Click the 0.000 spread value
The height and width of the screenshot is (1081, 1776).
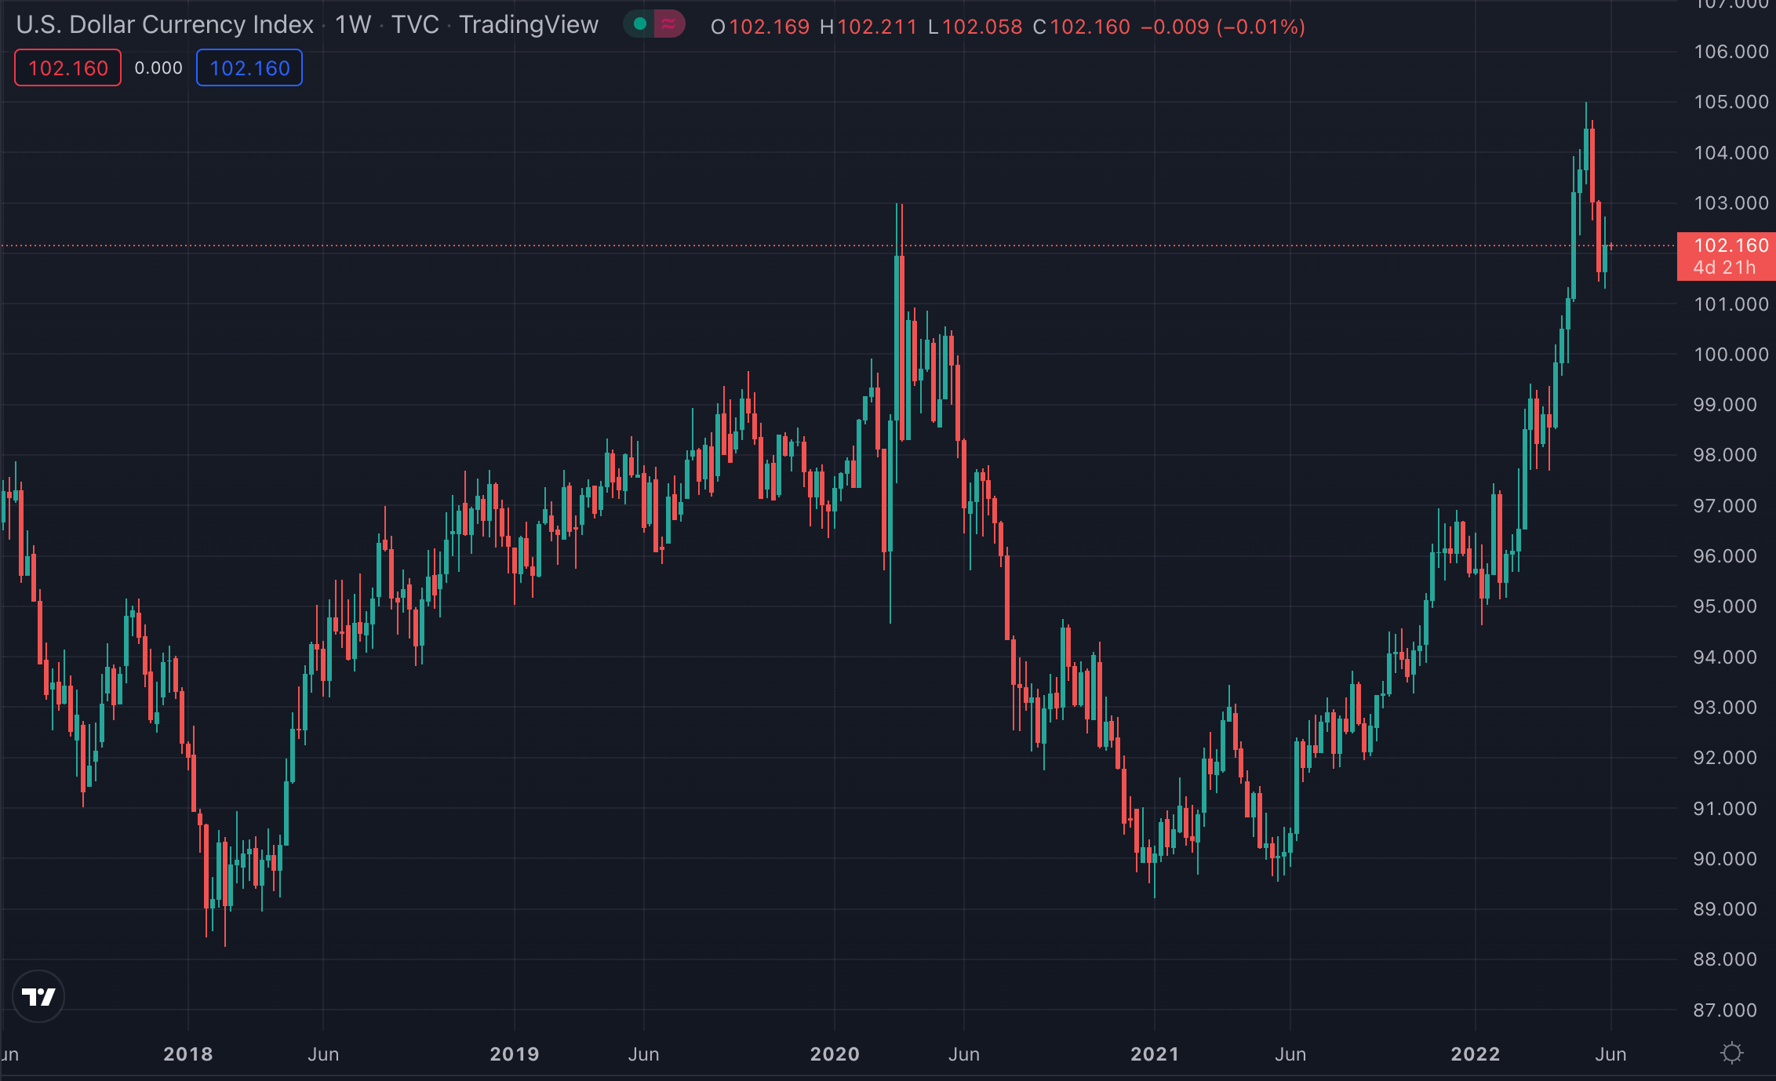(158, 68)
